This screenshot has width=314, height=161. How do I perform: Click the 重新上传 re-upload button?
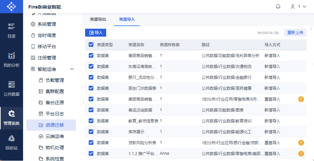click(x=295, y=33)
